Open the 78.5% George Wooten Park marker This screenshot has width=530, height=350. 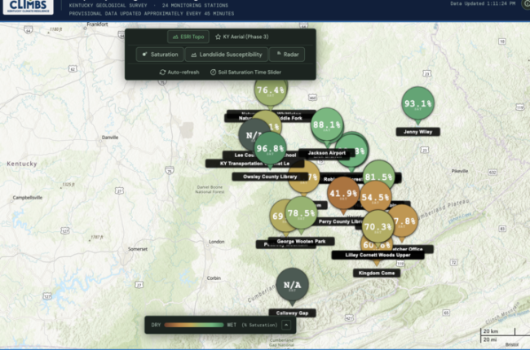tap(301, 213)
